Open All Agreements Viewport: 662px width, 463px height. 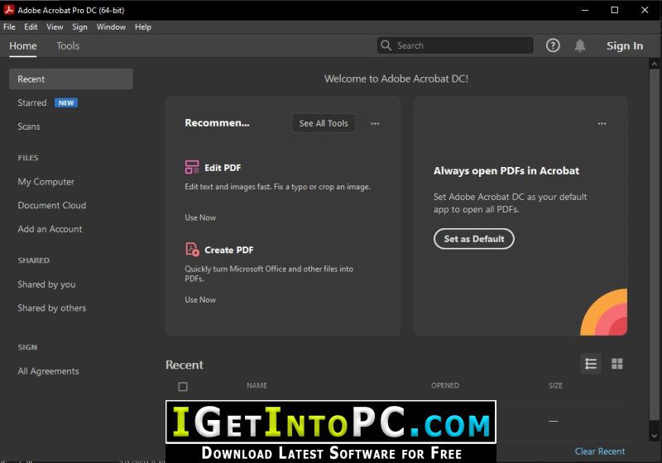(48, 371)
